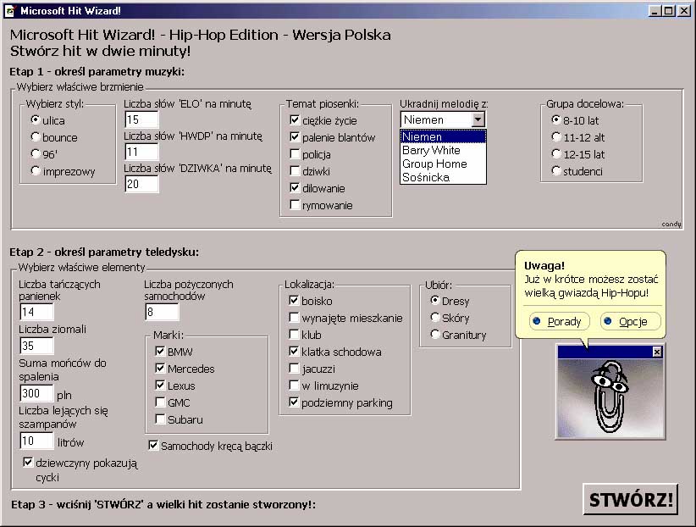Image resolution: width=696 pixels, height=527 pixels.
Task: Enable the policja topic checkbox
Action: (295, 154)
